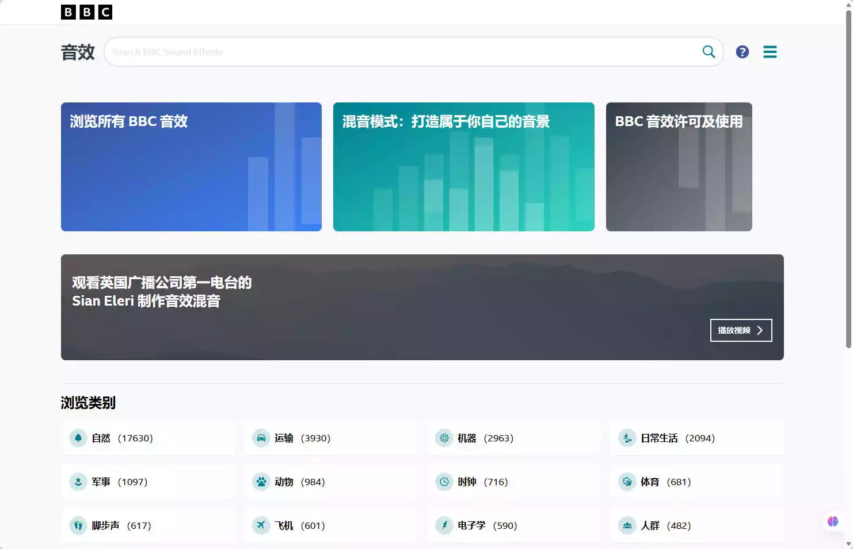This screenshot has width=853, height=549.
Task: Click the 日常生活 category icon
Action: (627, 438)
